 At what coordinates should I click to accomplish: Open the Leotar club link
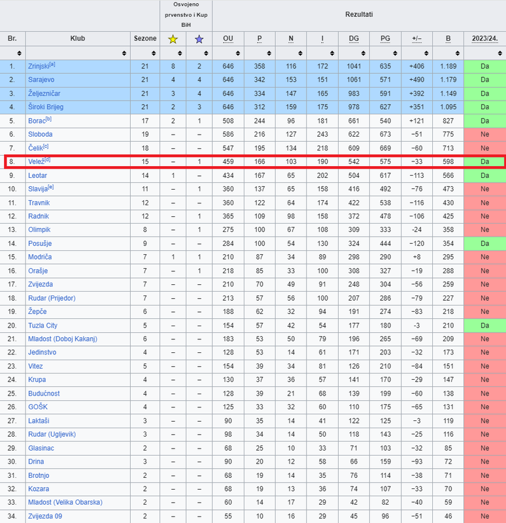[x=37, y=175]
